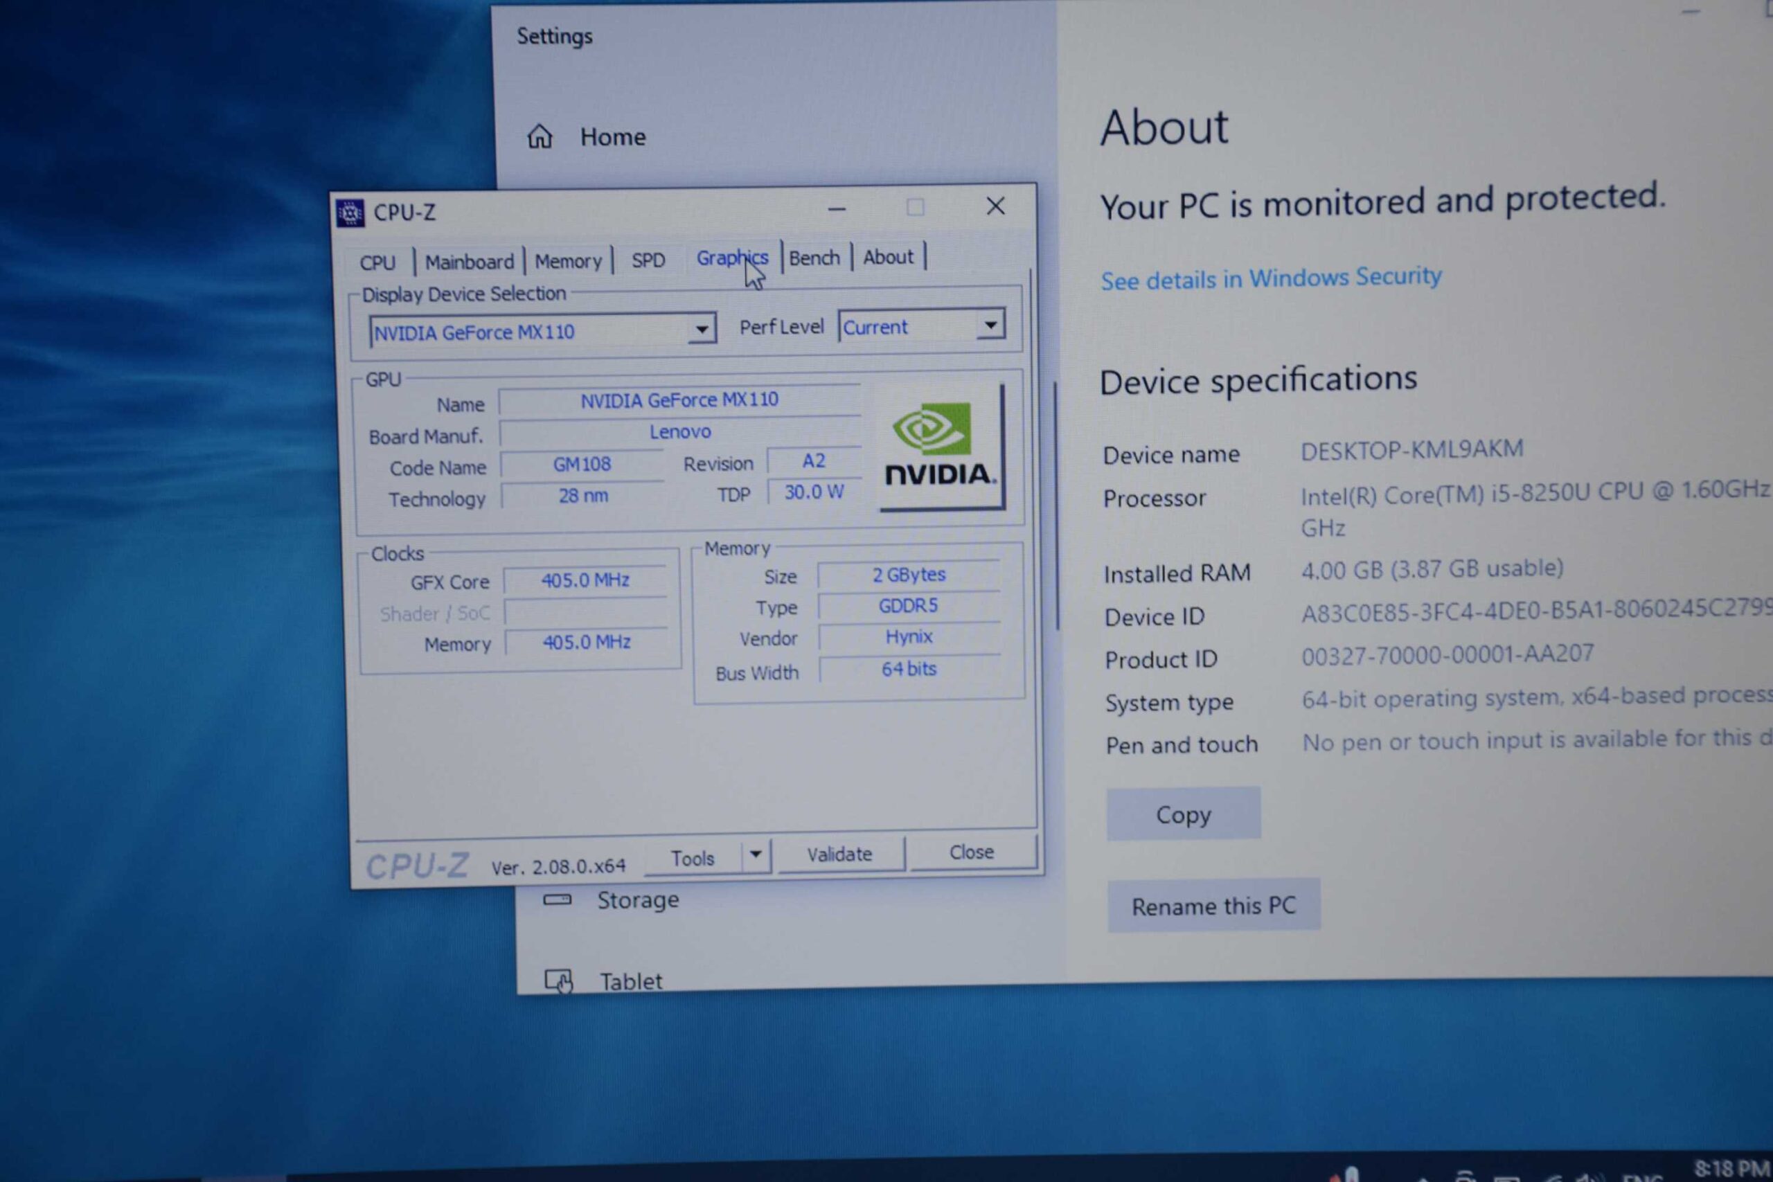Click the empty Shader / SoC field
The image size is (1773, 1182).
point(586,612)
